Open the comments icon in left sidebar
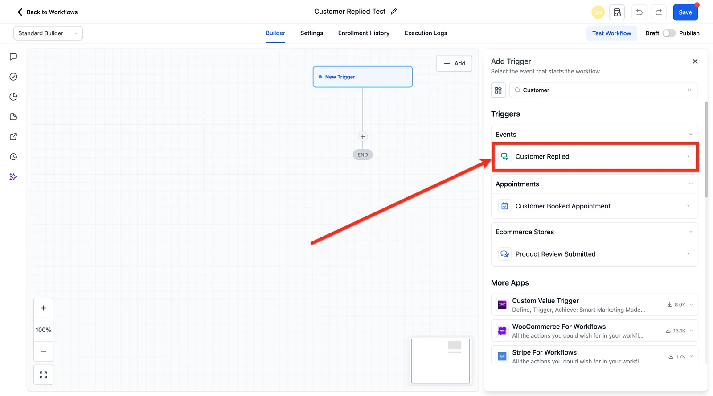Viewport: 713px width, 396px height. [13, 57]
